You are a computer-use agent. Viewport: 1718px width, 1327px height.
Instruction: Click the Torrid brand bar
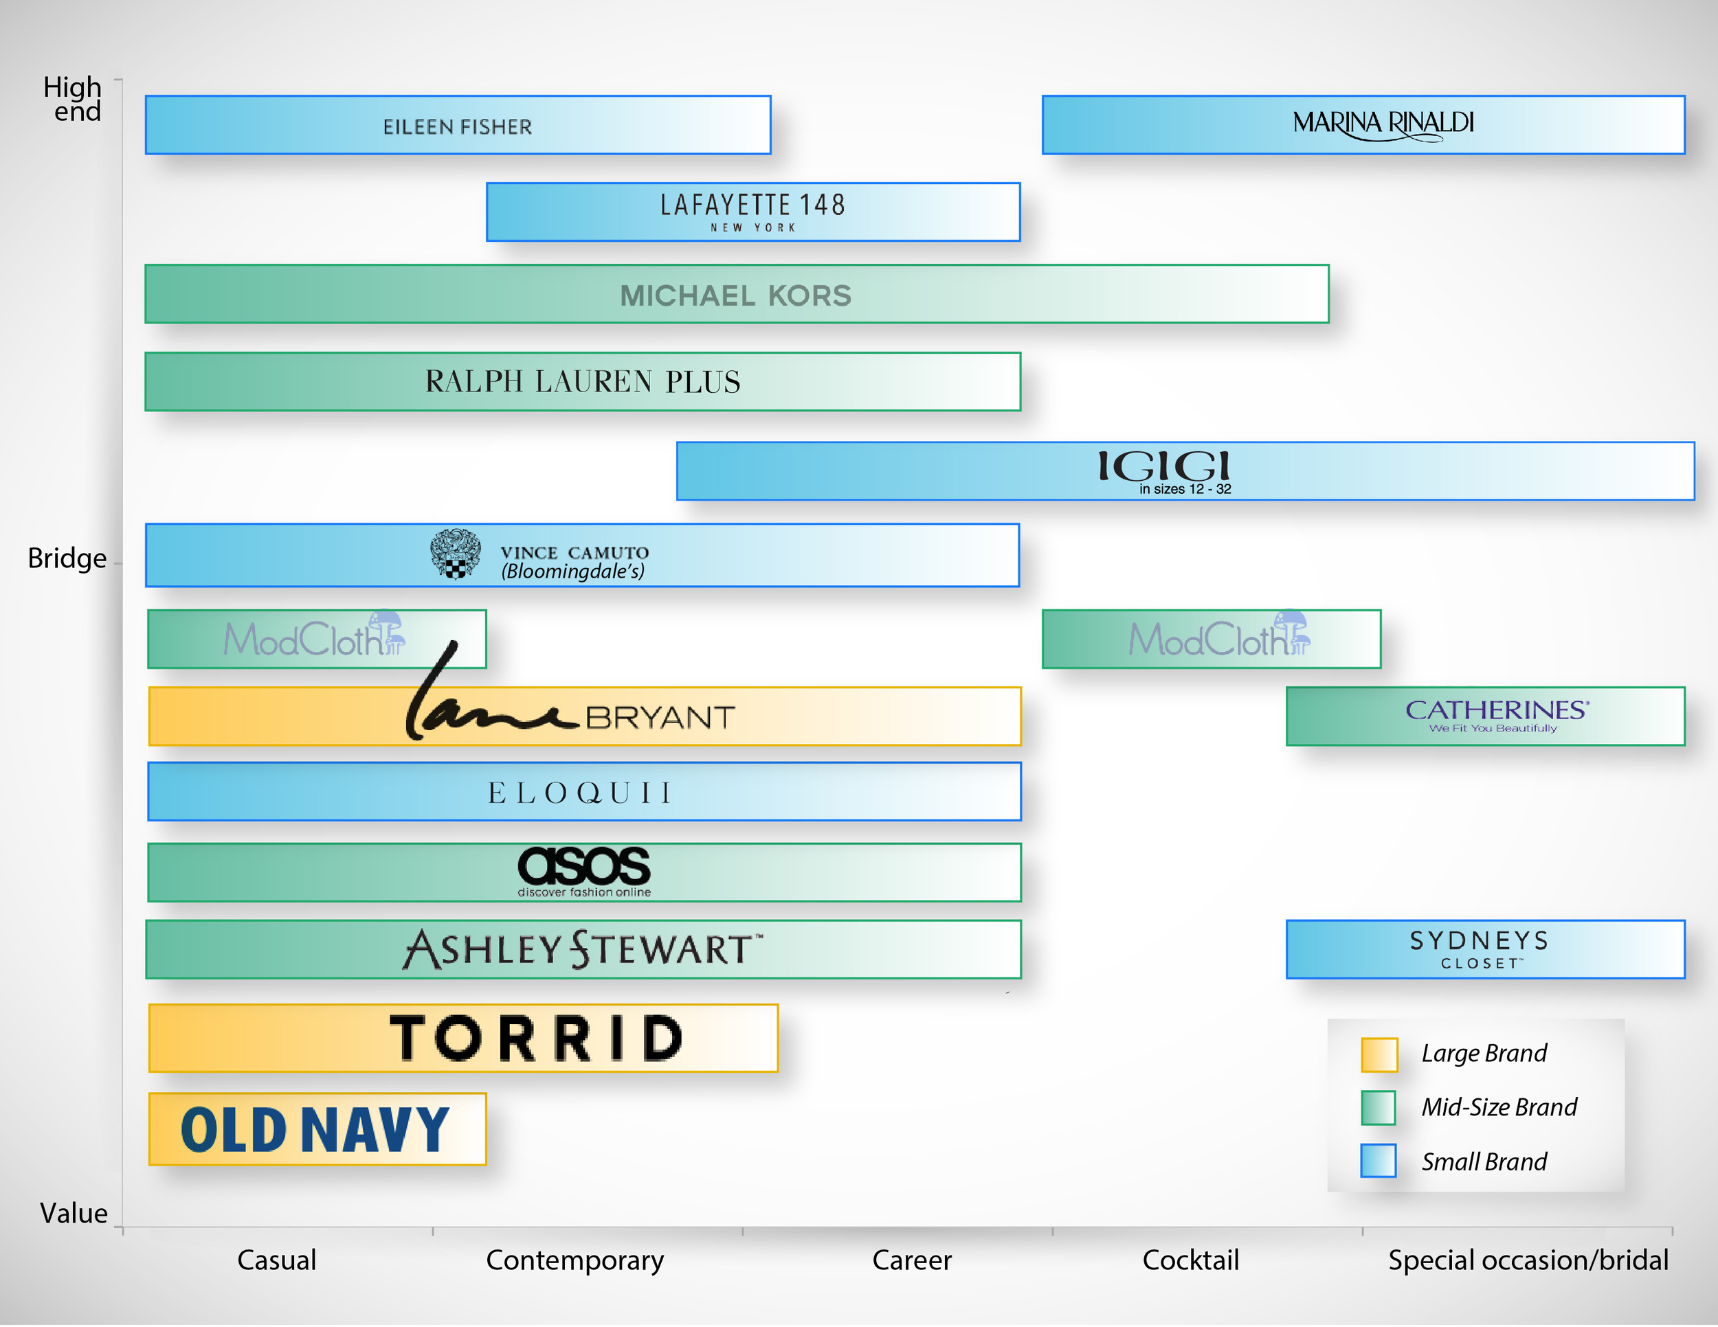click(x=463, y=1039)
